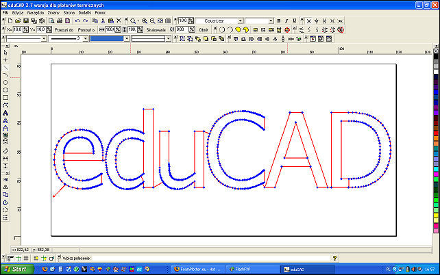Open the Courier font dropdown
440x275 pixels.
coord(240,21)
